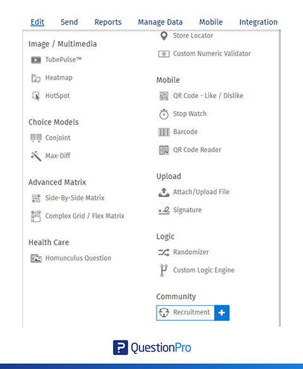Select the Mobile tab in top navigation
This screenshot has height=369, width=303.
(x=211, y=22)
